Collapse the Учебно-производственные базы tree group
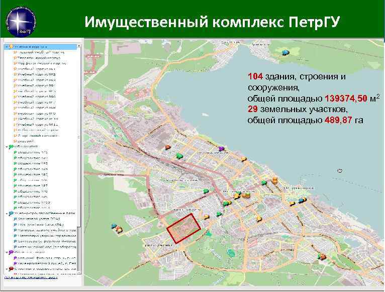Image resolution: width=385 pixels, height=292 pixels. (x=7, y=214)
